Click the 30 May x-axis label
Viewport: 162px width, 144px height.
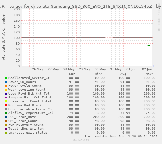100,69
